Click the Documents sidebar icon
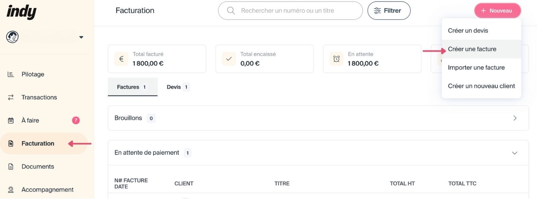 click(11, 166)
